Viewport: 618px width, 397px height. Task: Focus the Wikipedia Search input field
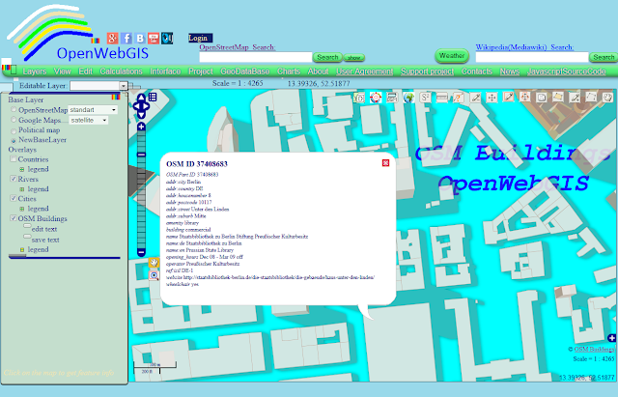point(532,57)
